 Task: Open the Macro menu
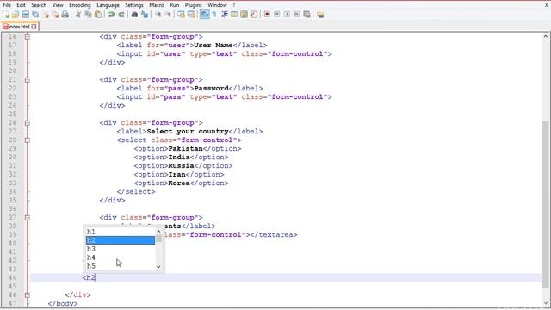[157, 5]
